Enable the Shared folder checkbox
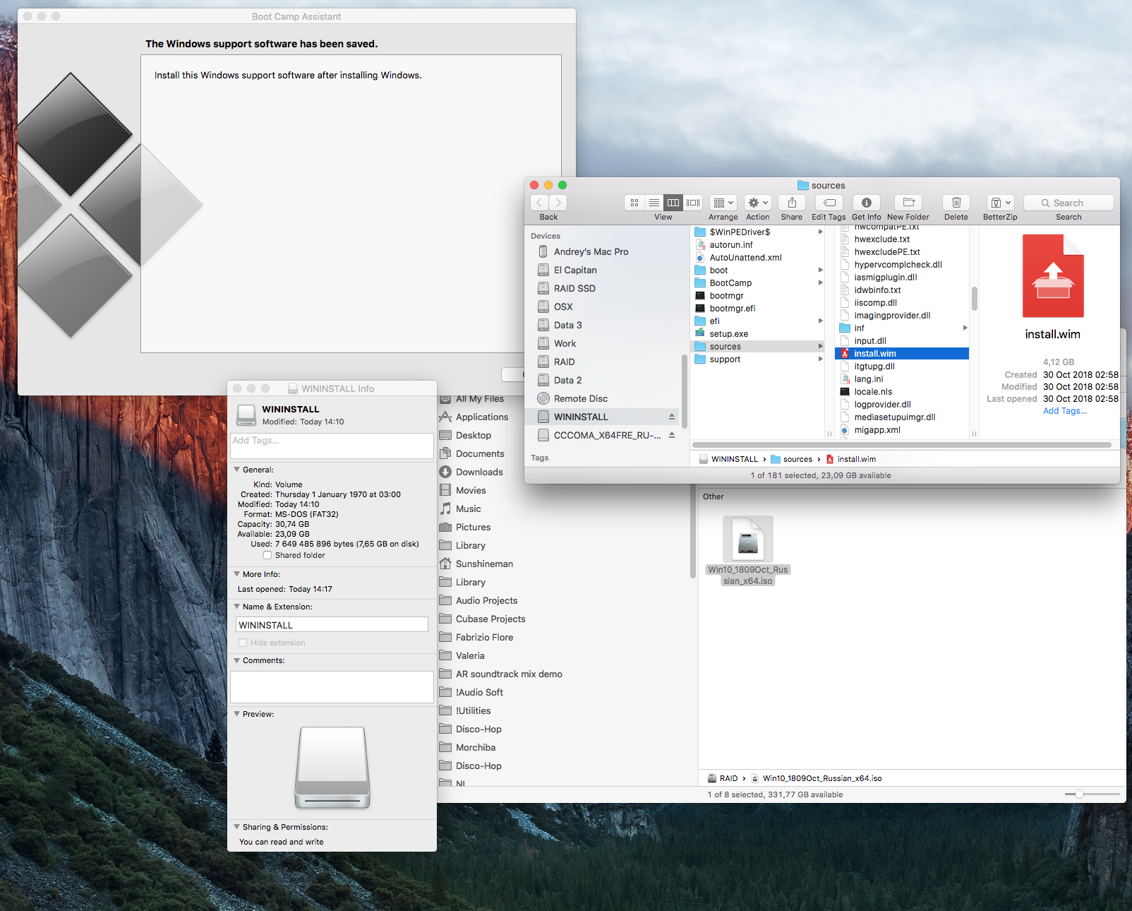Viewport: 1132px width, 911px height. click(267, 555)
